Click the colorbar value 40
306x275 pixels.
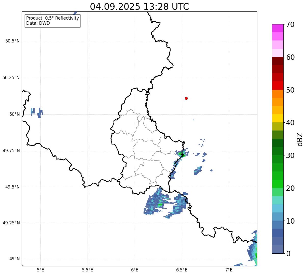[290, 123]
